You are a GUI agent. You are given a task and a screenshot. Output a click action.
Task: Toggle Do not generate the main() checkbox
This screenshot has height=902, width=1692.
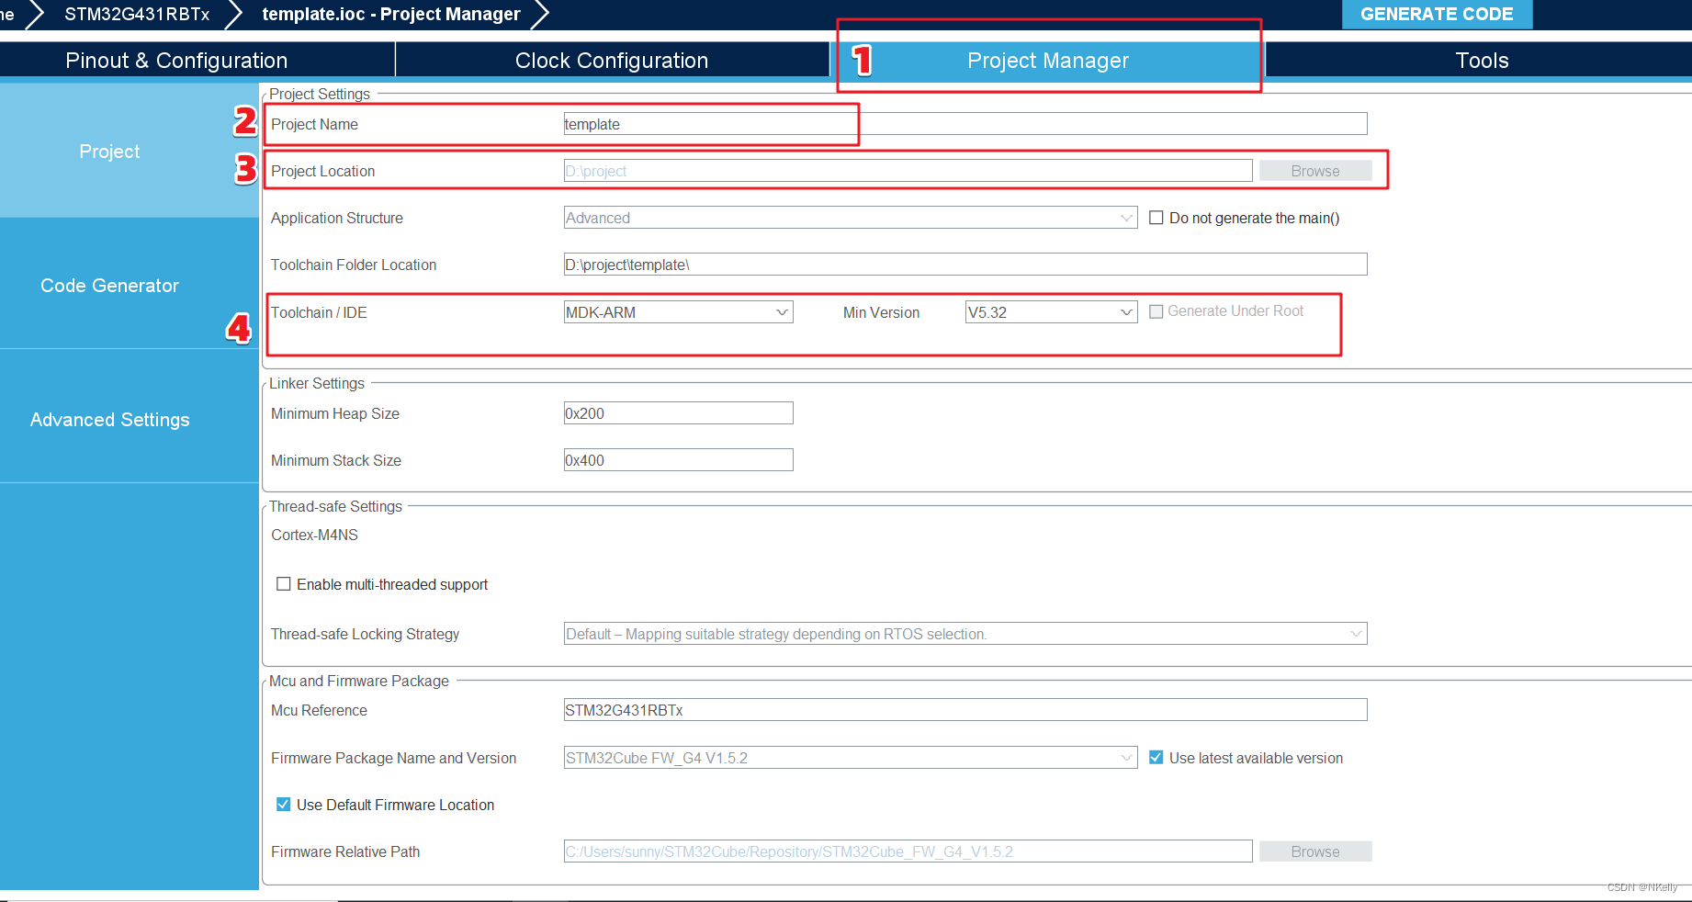click(x=1156, y=218)
